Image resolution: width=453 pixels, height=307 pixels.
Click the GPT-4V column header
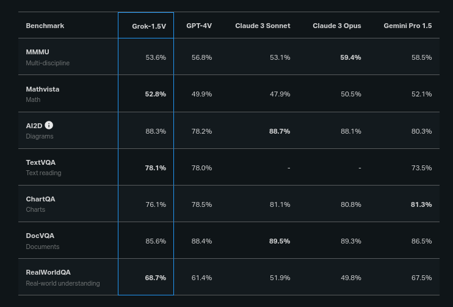tap(199, 26)
